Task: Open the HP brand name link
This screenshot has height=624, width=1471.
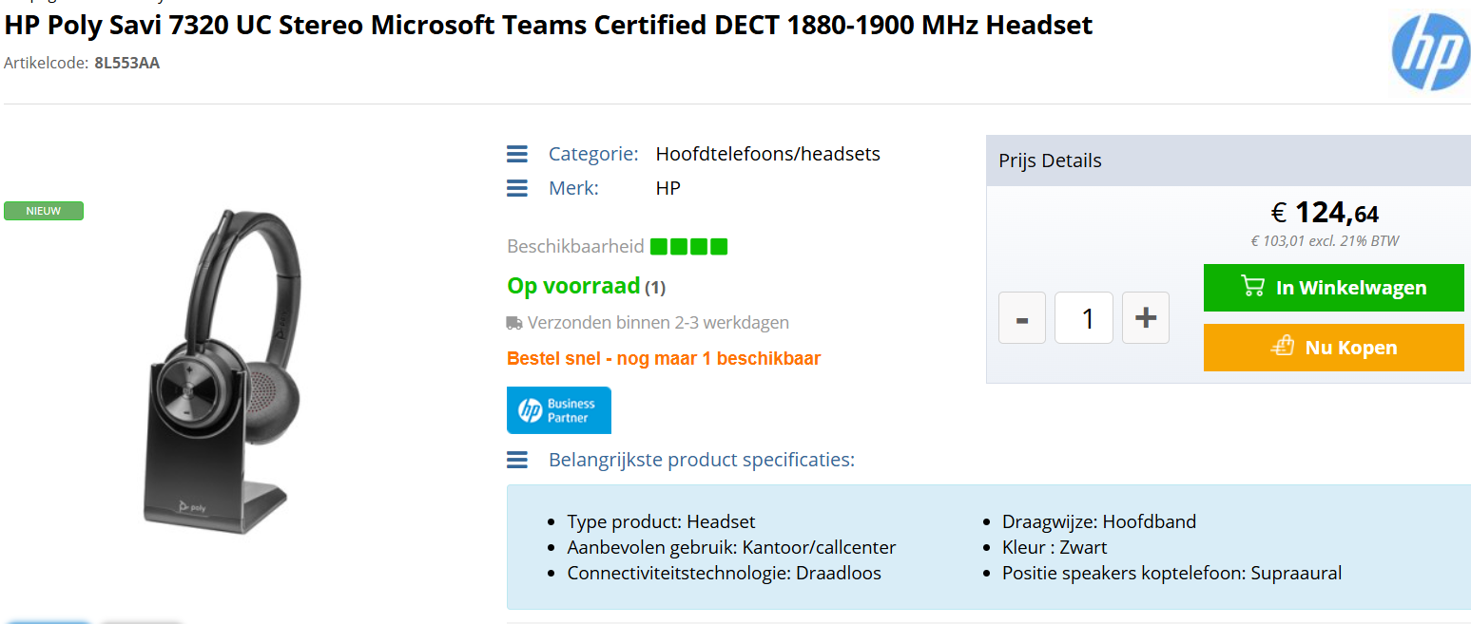Action: (x=668, y=188)
